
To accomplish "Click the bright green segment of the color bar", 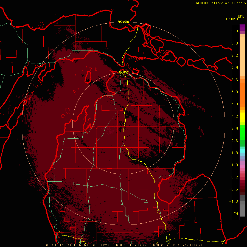I will click(242, 133).
